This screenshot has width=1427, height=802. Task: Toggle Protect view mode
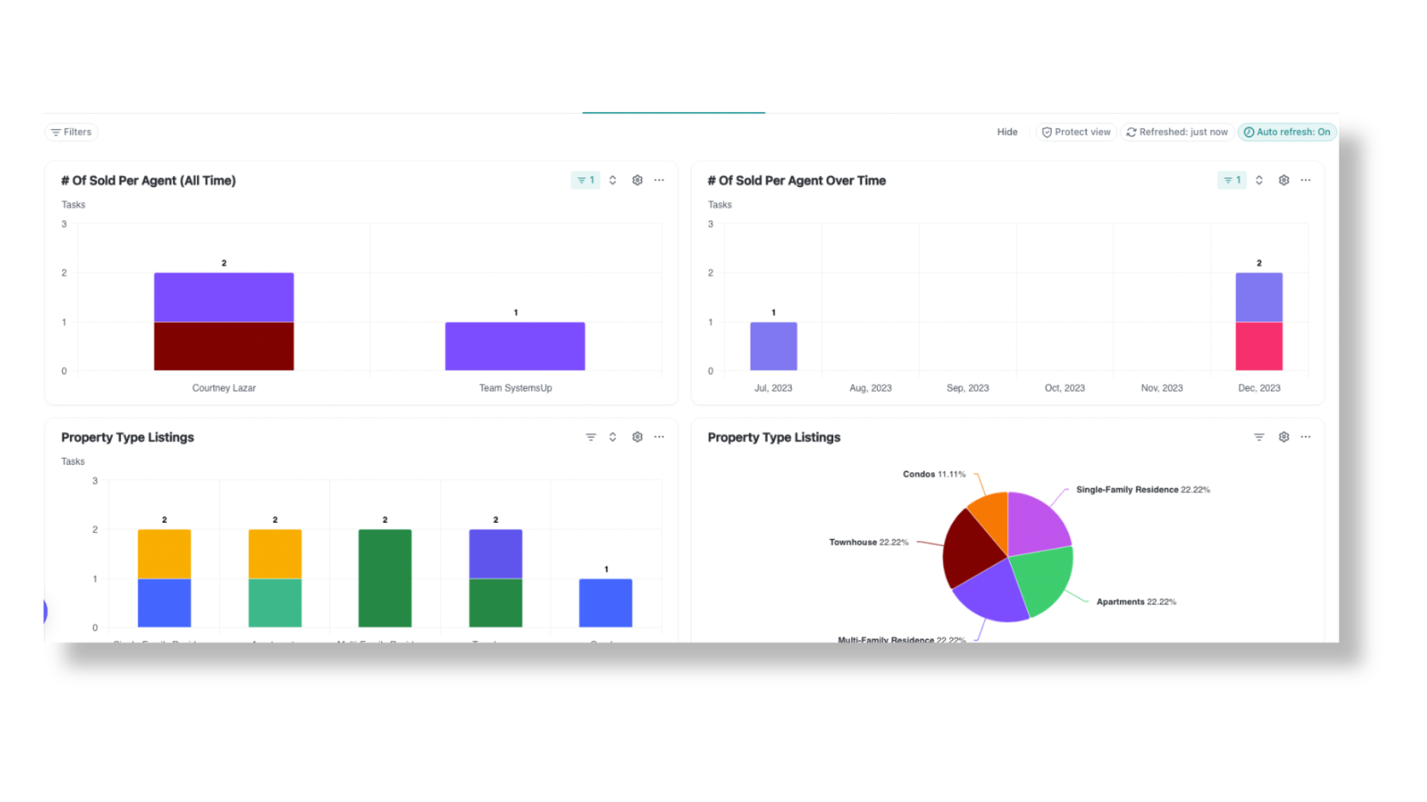tap(1076, 131)
